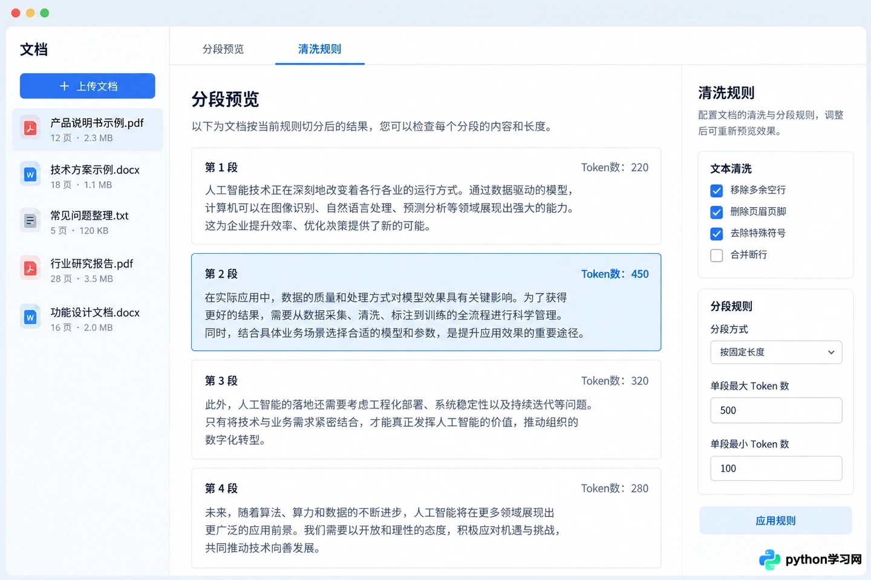Open file 常见问题整理.txt in the list
871x580 pixels.
tap(88, 222)
